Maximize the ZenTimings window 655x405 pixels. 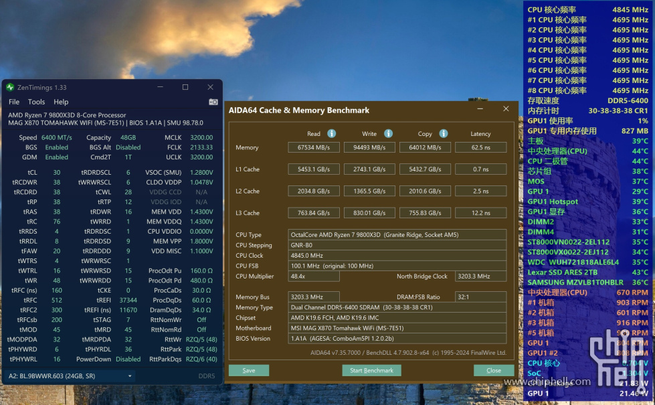click(x=185, y=87)
